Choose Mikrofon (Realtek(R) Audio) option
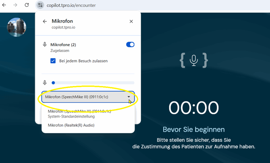The height and width of the screenshot is (163, 270). [71, 125]
